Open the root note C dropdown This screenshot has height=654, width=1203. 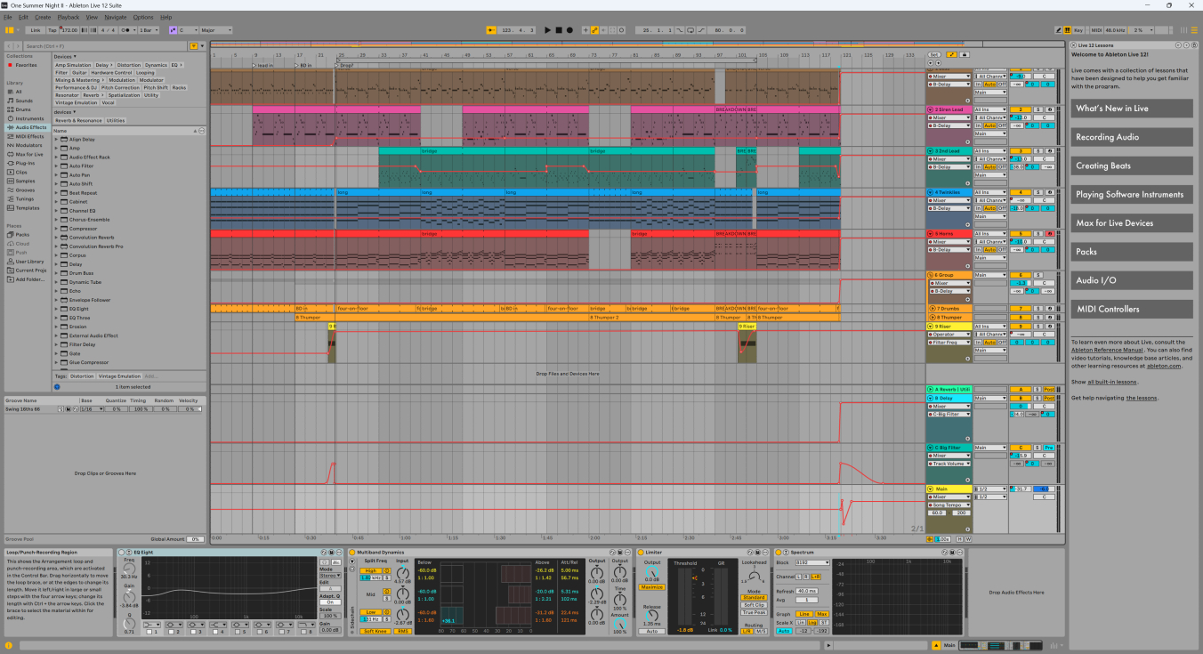(188, 30)
